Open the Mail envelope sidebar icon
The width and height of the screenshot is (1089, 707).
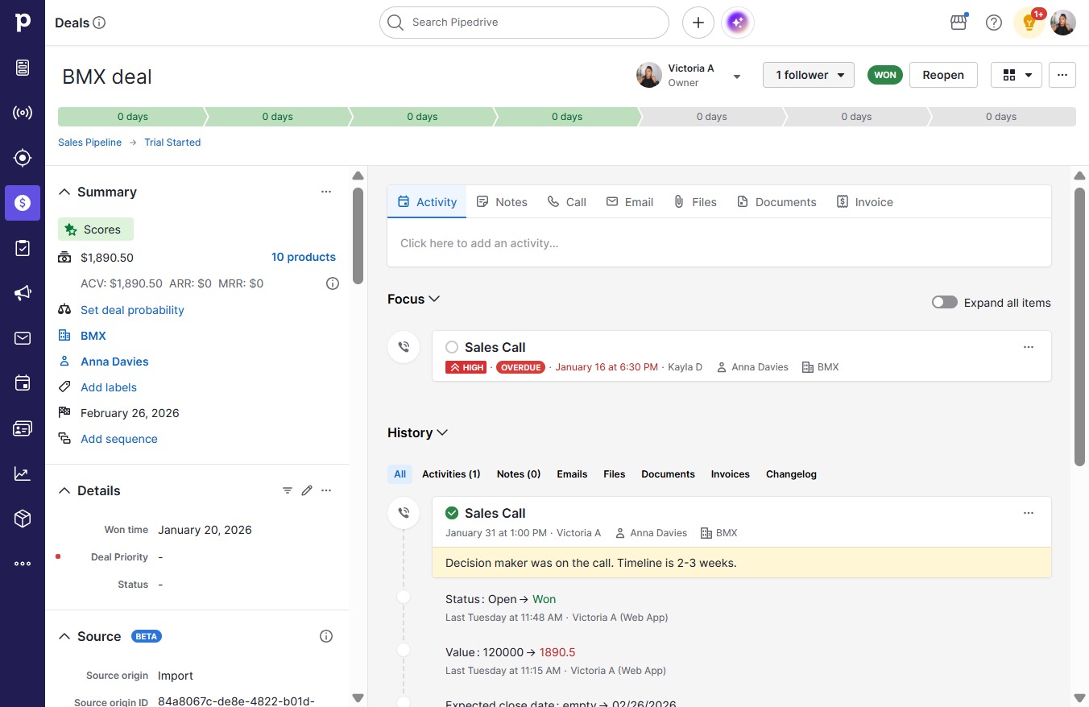(23, 338)
